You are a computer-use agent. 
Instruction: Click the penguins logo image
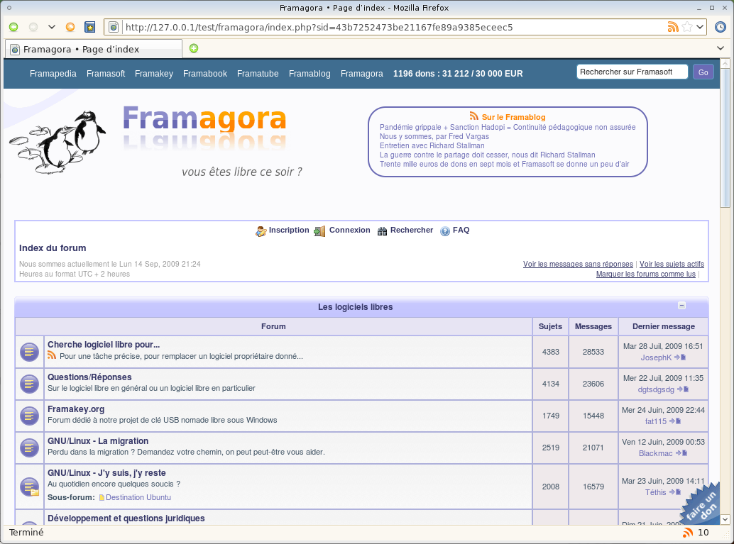tap(57, 142)
